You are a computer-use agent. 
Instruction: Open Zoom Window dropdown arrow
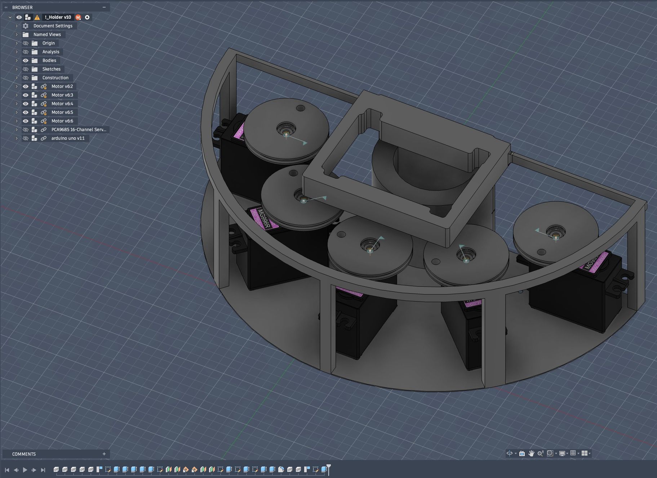pos(556,454)
